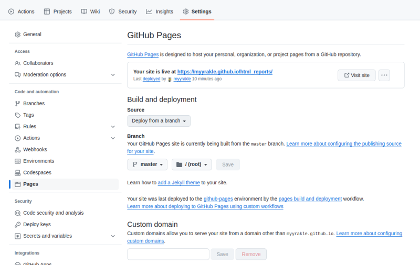Expand the Rules section chevron
The height and width of the screenshot is (265, 420).
(113, 127)
